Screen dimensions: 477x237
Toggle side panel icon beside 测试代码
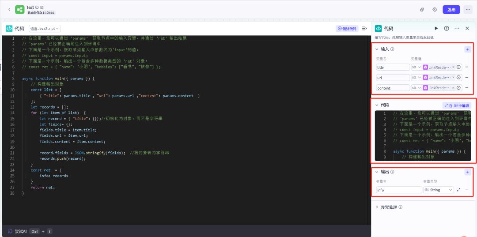(364, 29)
